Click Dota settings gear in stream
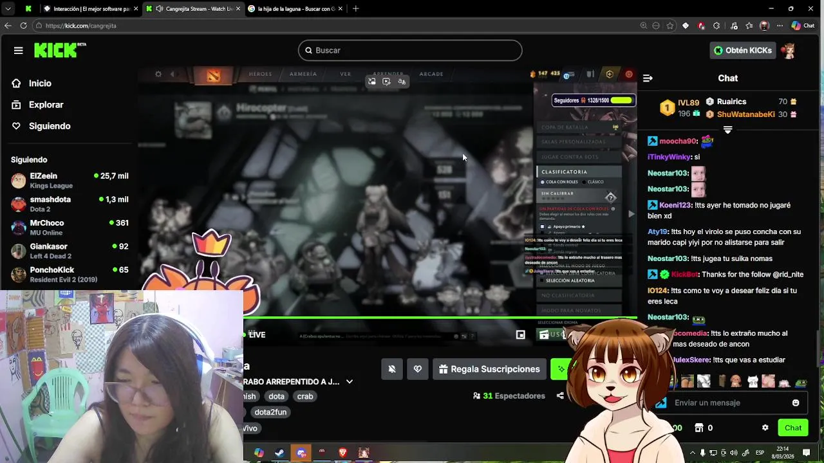Screen dimensions: 824x463 [x=158, y=74]
